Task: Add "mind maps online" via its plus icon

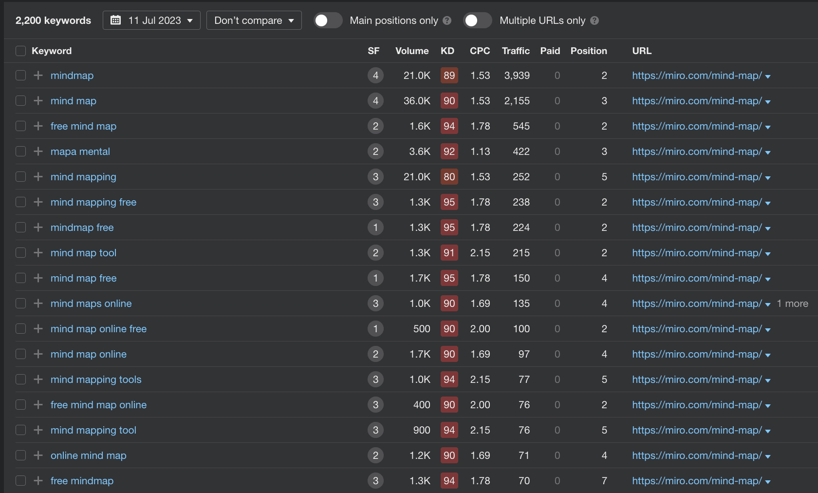Action: click(38, 303)
